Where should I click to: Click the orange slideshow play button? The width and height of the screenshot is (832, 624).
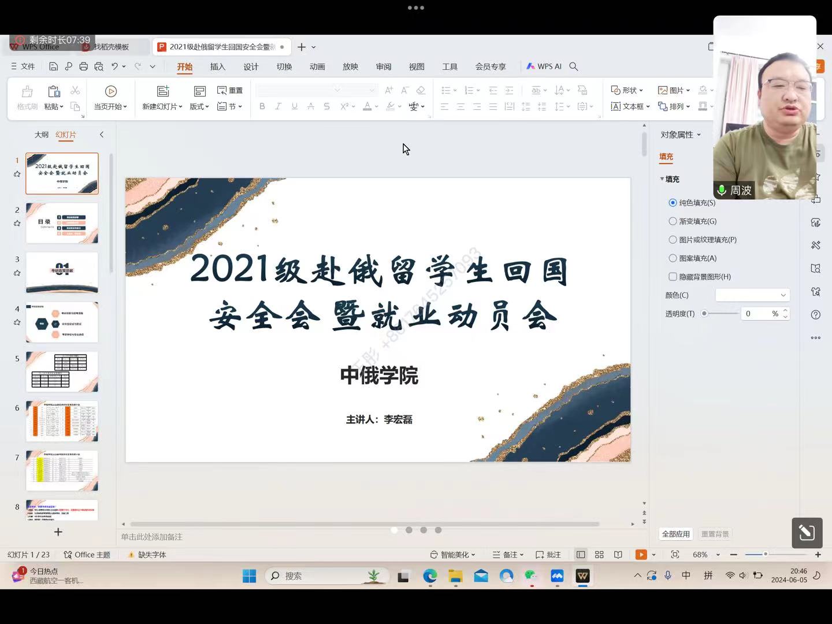tap(641, 555)
